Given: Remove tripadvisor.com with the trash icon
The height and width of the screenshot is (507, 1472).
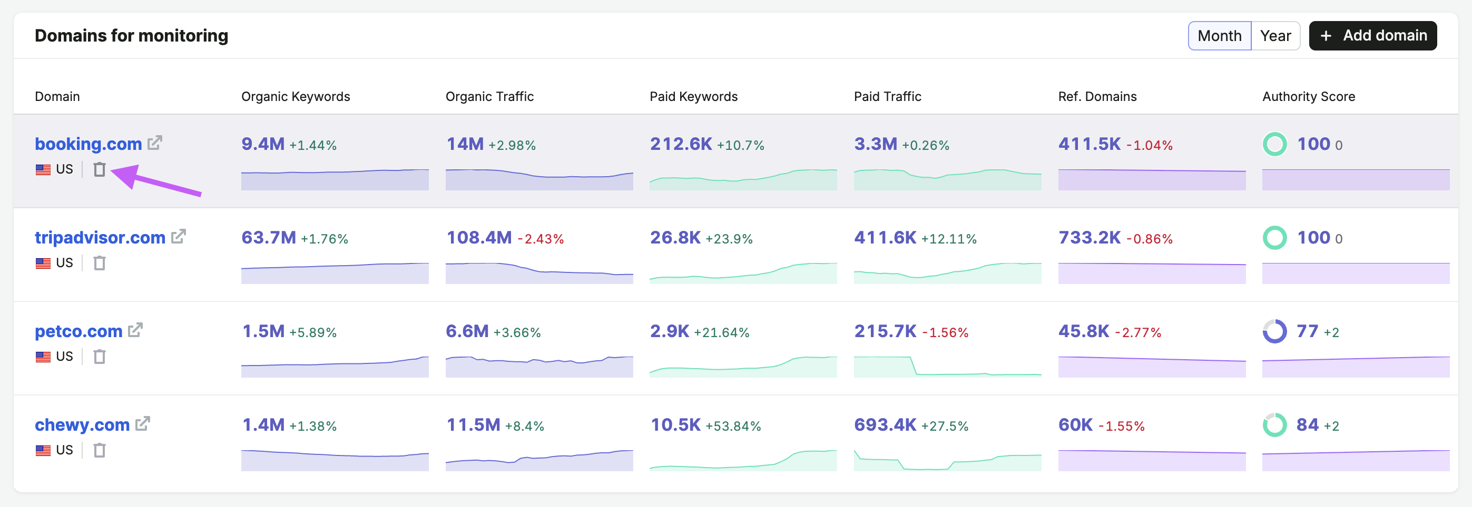Looking at the screenshot, I should point(100,263).
